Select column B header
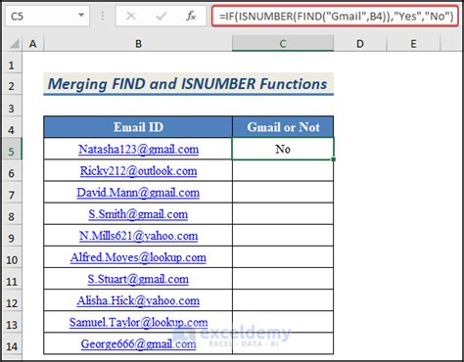Image resolution: width=464 pixels, height=362 pixels. coord(138,44)
